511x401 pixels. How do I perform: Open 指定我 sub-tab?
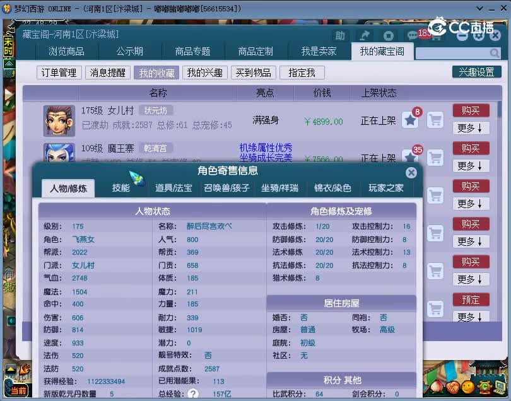(302, 73)
